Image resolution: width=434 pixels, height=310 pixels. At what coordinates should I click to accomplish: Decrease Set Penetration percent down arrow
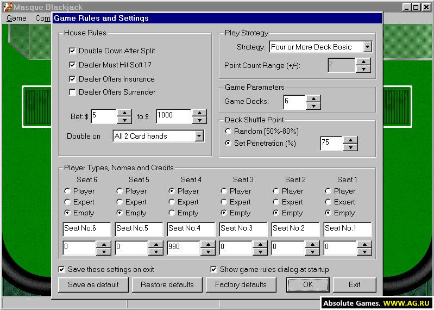[350, 147]
